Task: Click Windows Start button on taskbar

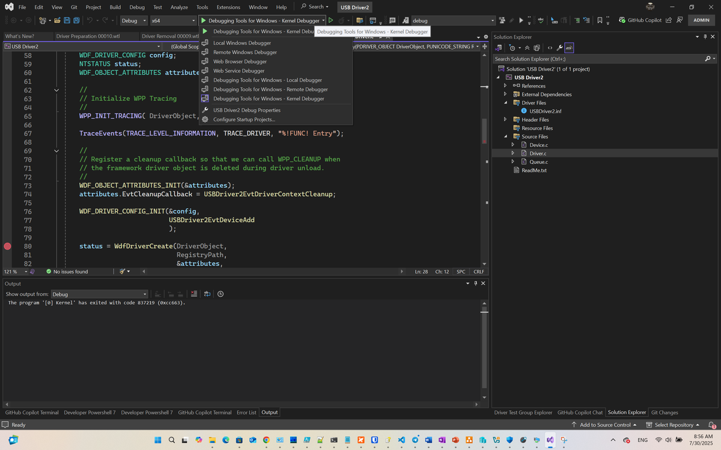Action: [158, 440]
